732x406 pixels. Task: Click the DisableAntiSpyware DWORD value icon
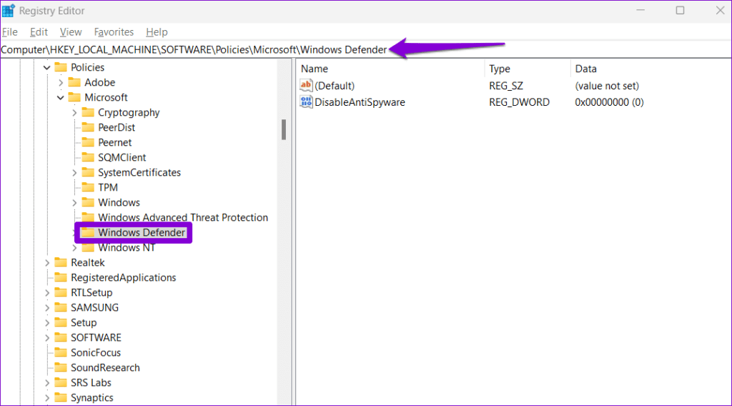click(307, 102)
